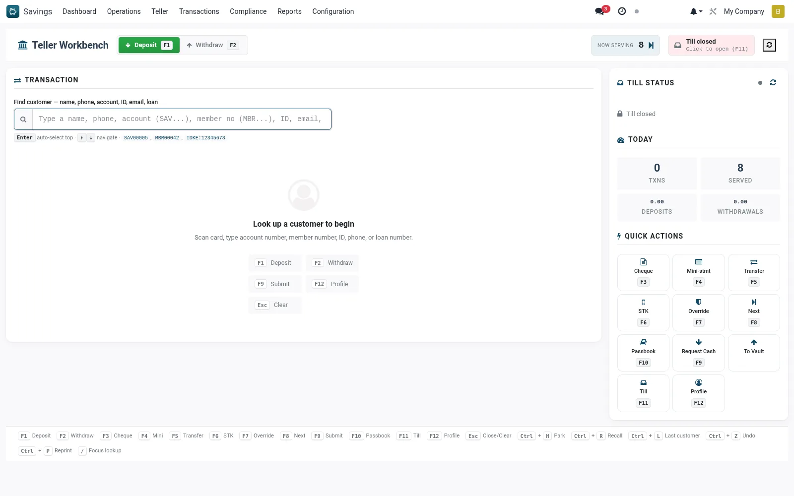Open the Compliance menu
Viewport: 794px width, 496px height.
point(248,11)
